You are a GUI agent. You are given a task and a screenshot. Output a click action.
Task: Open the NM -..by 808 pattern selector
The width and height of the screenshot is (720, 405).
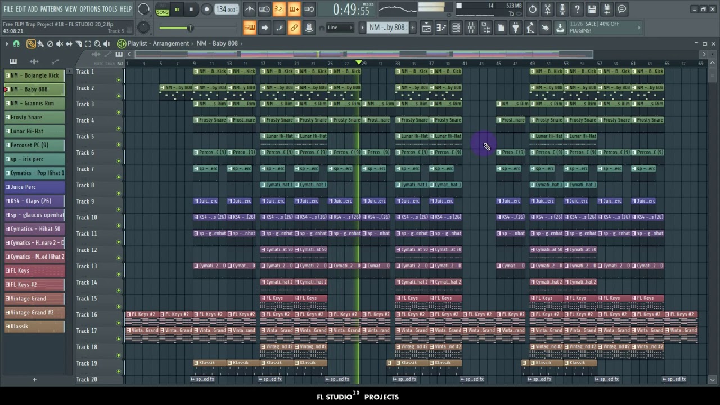click(388, 28)
